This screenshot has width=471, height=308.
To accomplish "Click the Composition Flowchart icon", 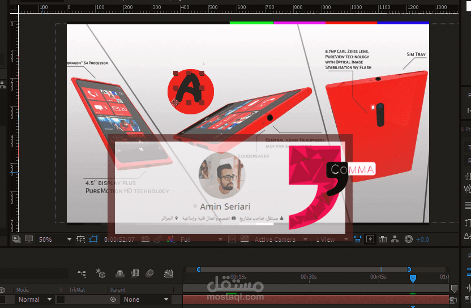I will (x=395, y=239).
